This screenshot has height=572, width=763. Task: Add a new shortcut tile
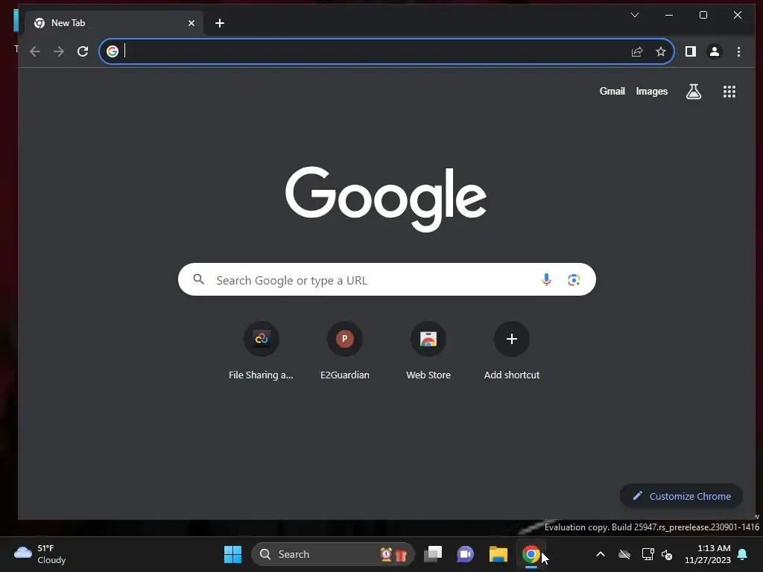[511, 352]
